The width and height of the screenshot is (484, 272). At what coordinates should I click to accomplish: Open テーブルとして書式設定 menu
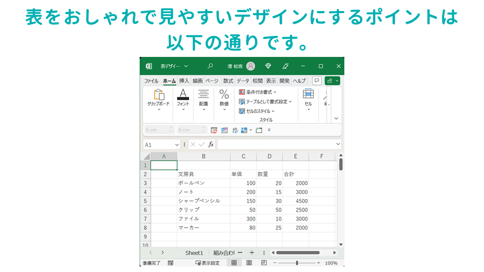(x=266, y=101)
